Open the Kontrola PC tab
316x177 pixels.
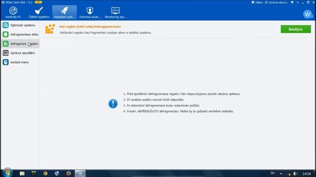(13, 12)
